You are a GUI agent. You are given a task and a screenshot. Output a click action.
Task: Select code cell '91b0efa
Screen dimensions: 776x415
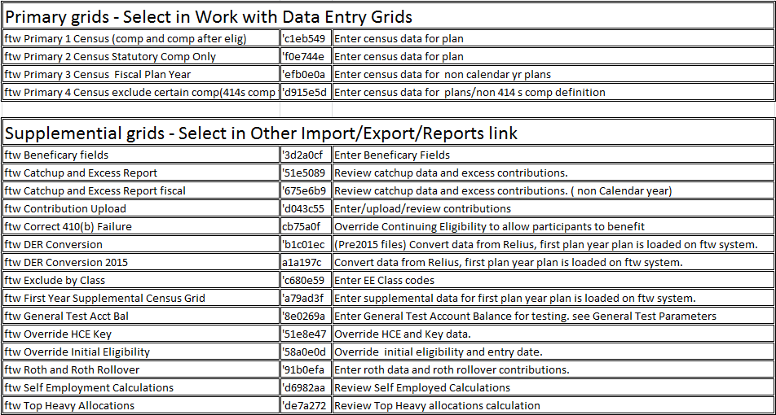tap(306, 369)
